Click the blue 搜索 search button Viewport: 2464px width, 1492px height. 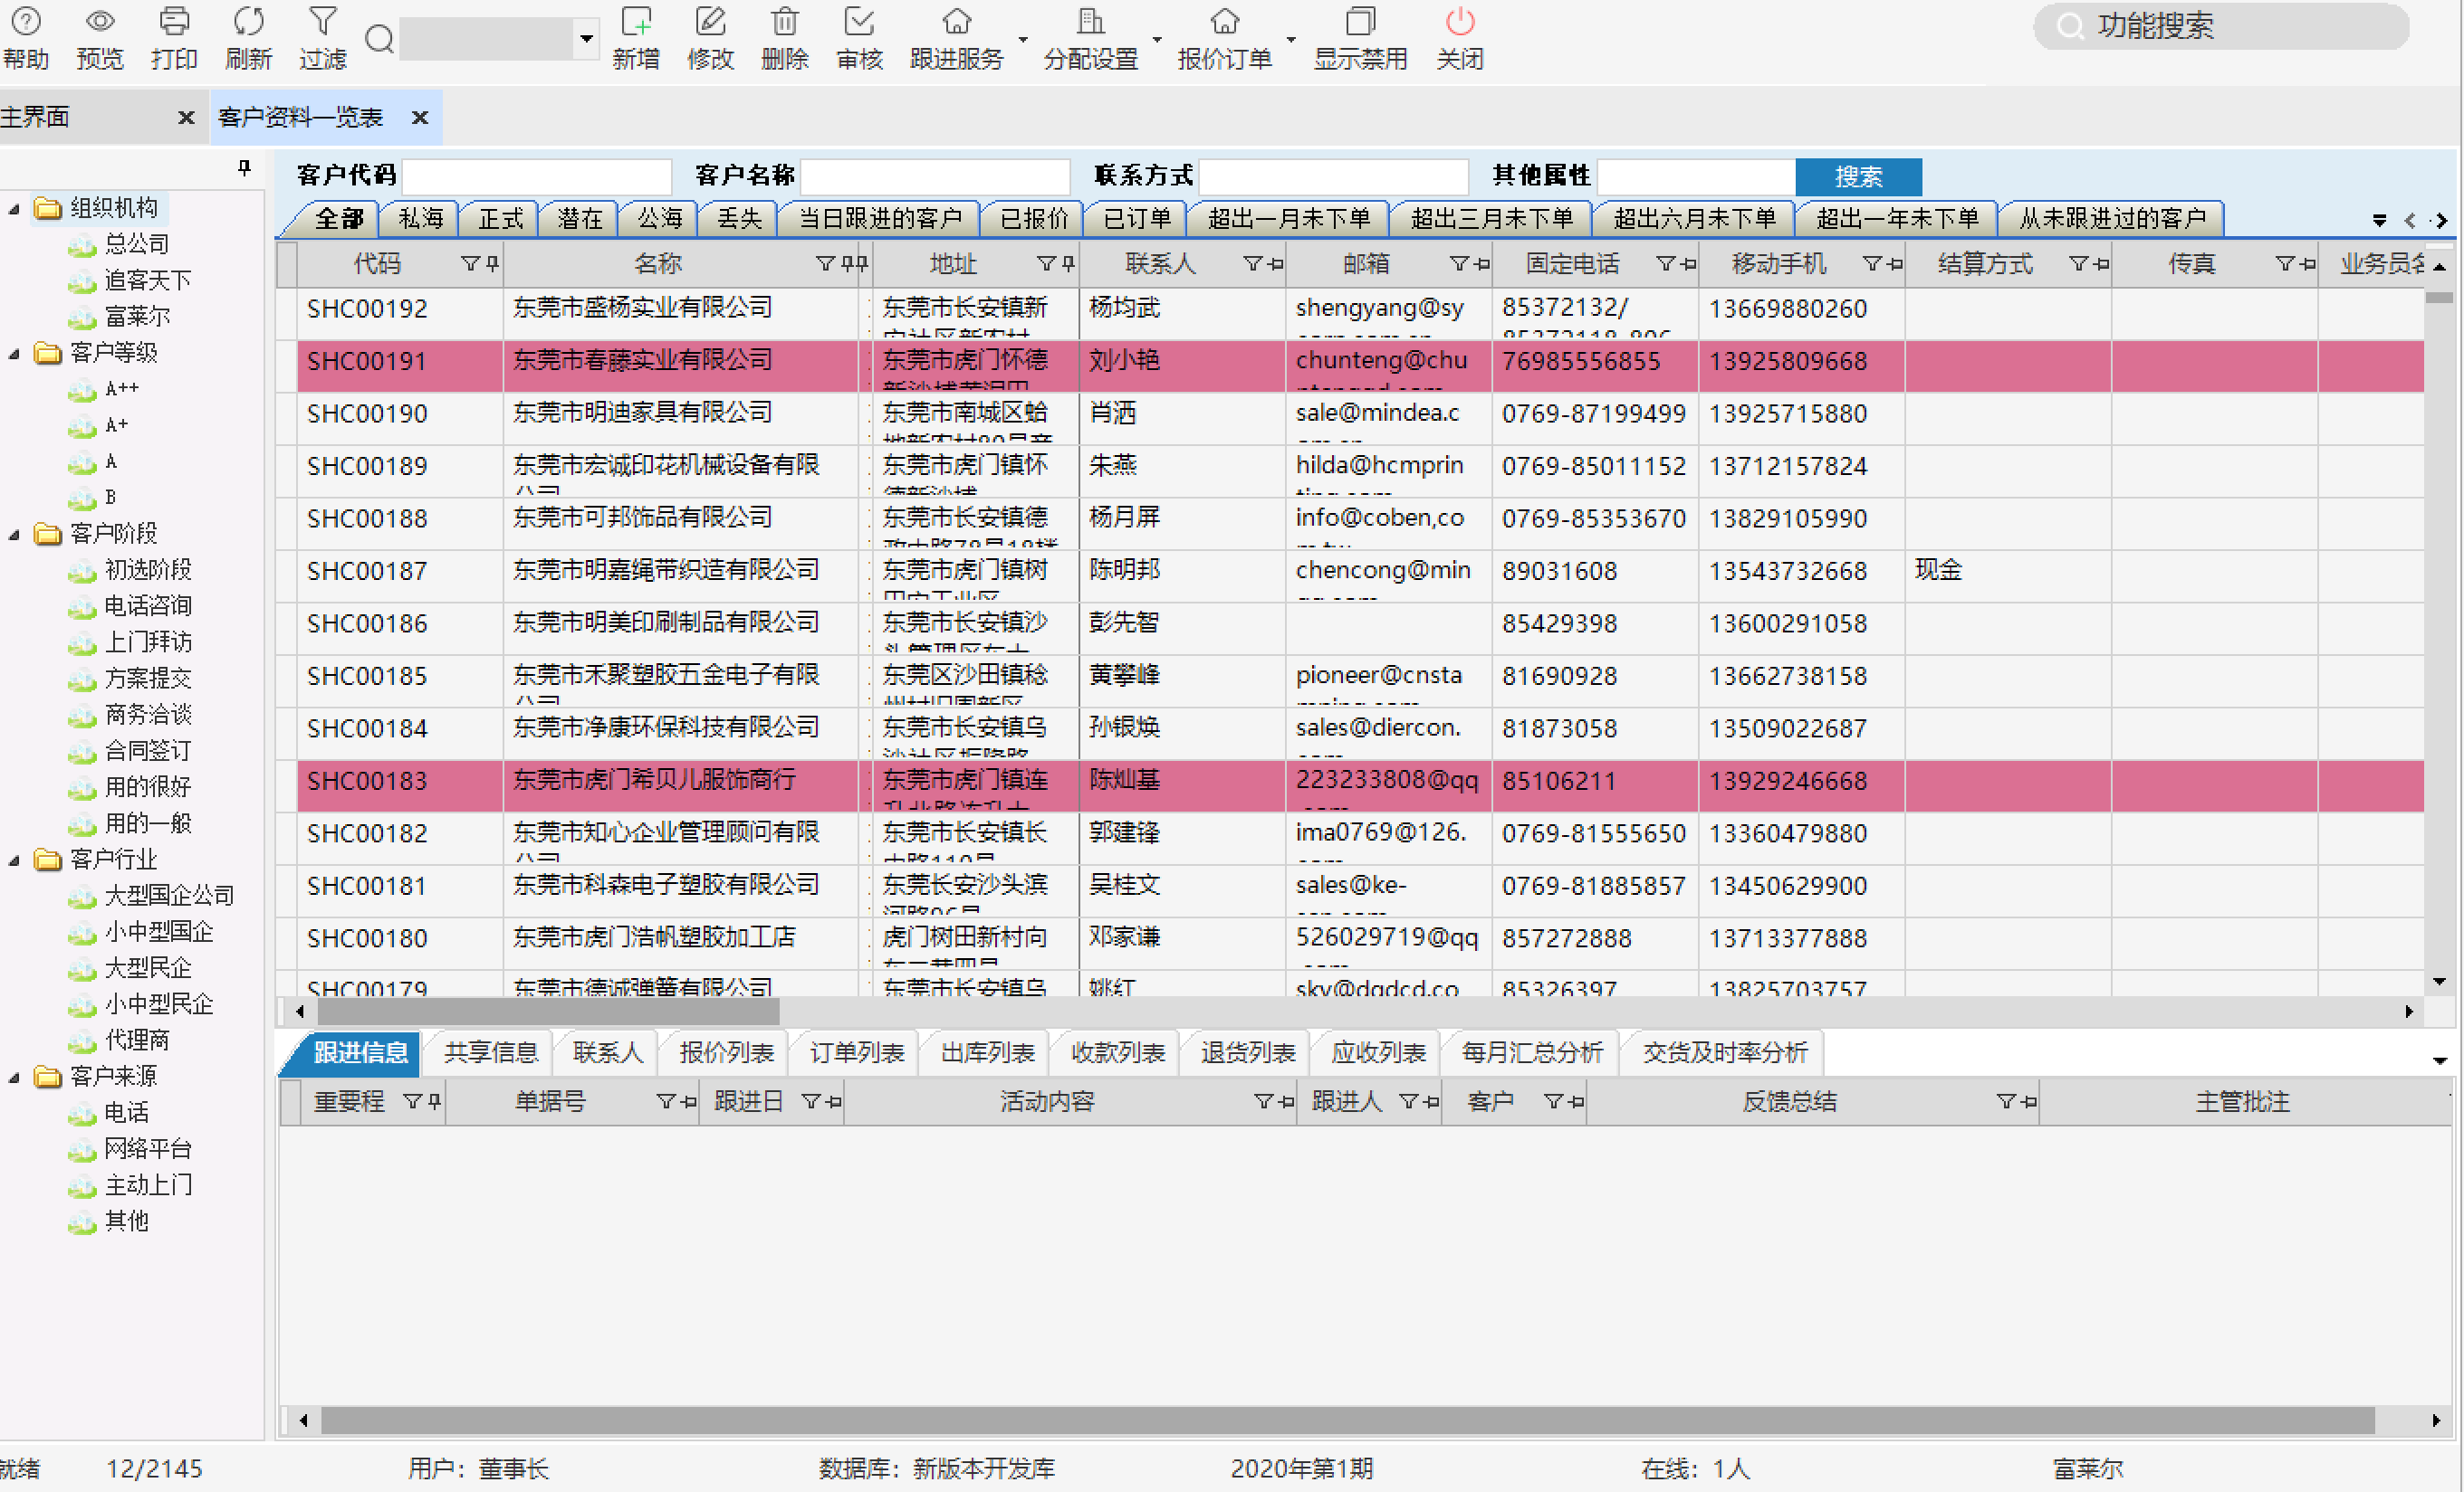click(x=1857, y=176)
